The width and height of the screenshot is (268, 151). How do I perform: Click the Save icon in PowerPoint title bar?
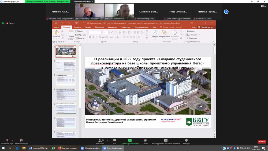(56, 23)
